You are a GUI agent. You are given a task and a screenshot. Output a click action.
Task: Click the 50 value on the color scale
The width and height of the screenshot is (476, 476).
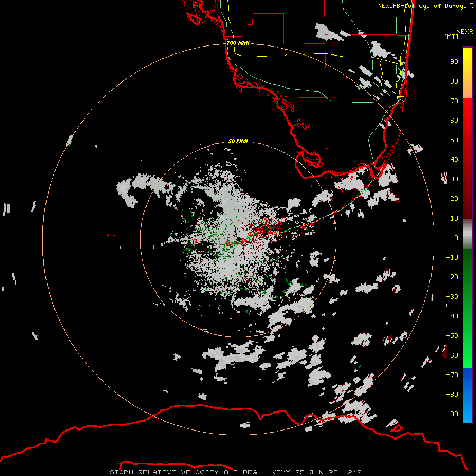point(454,140)
